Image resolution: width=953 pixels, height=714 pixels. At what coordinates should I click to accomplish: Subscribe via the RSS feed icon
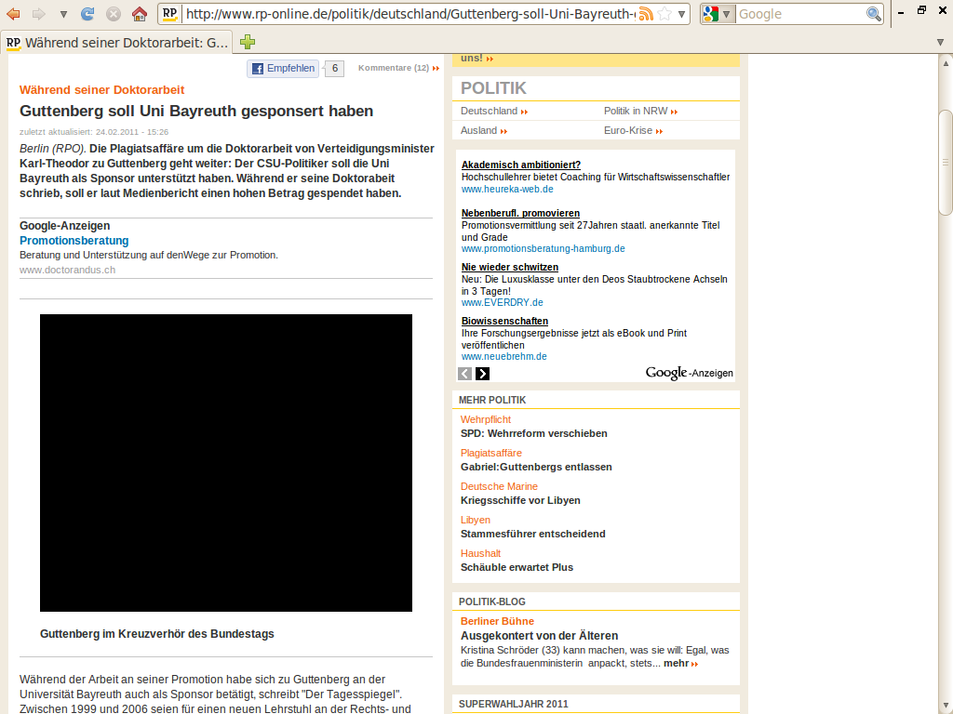point(647,14)
